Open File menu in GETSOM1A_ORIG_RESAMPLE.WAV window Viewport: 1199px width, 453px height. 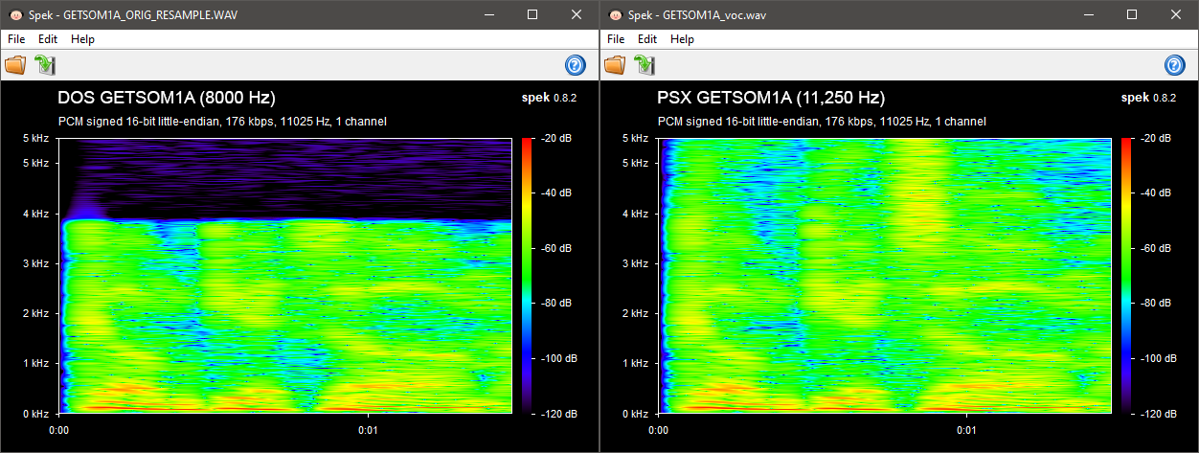pos(18,39)
